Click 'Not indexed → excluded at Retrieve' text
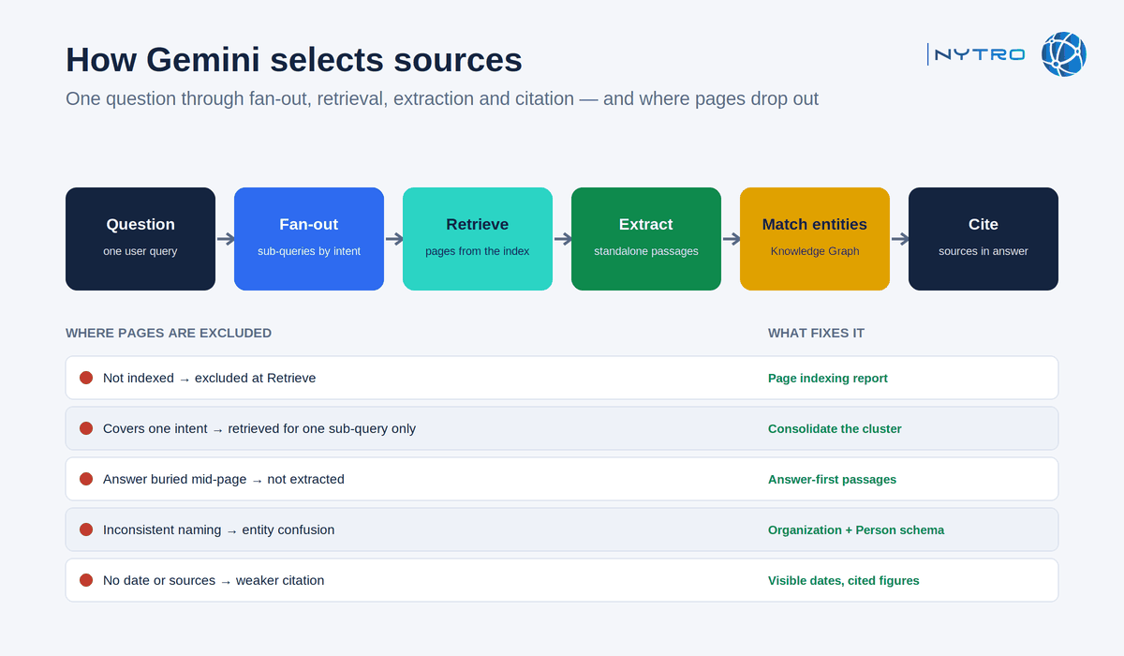The image size is (1124, 656). coord(209,378)
